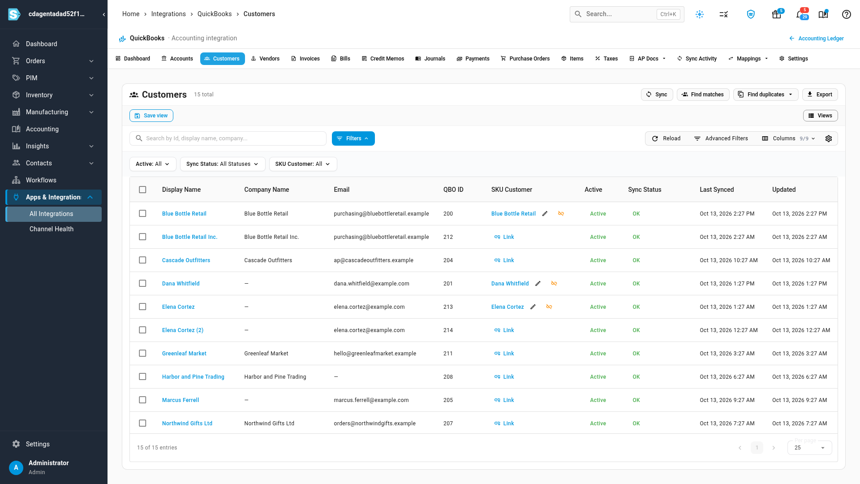Image resolution: width=860 pixels, height=484 pixels.
Task: Click the Export button
Action: [820, 95]
